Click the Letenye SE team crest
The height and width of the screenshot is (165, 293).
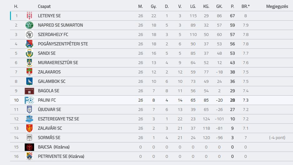point(29,16)
